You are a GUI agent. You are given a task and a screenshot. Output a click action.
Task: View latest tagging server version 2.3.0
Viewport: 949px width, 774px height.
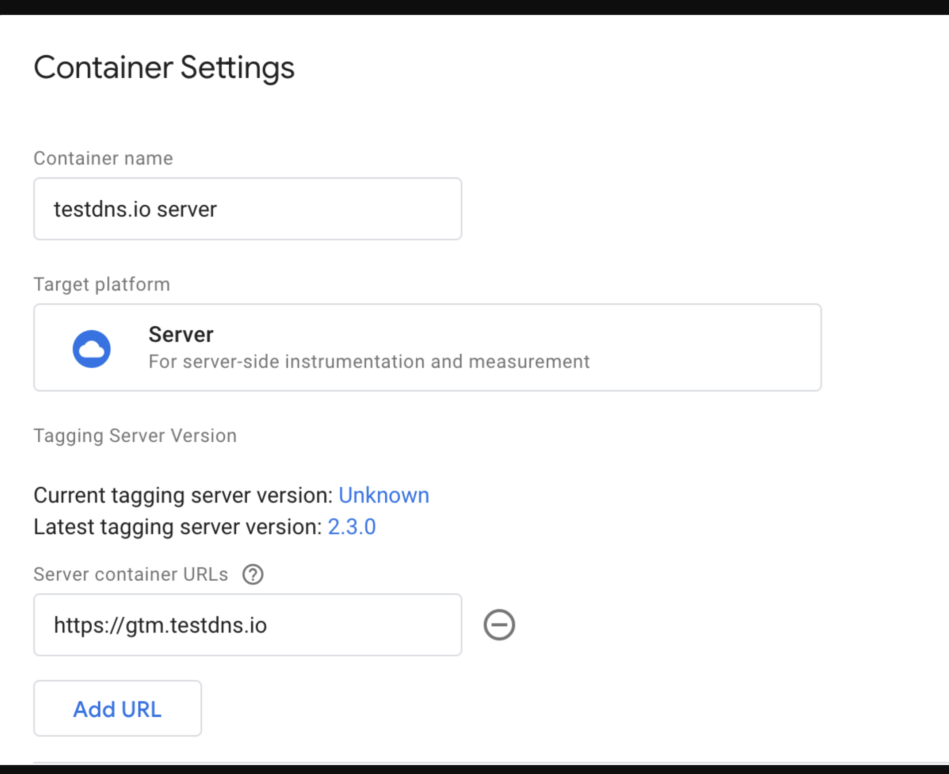click(x=352, y=526)
